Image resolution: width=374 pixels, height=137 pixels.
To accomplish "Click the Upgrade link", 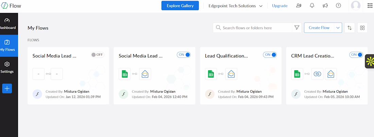I will [x=279, y=6].
